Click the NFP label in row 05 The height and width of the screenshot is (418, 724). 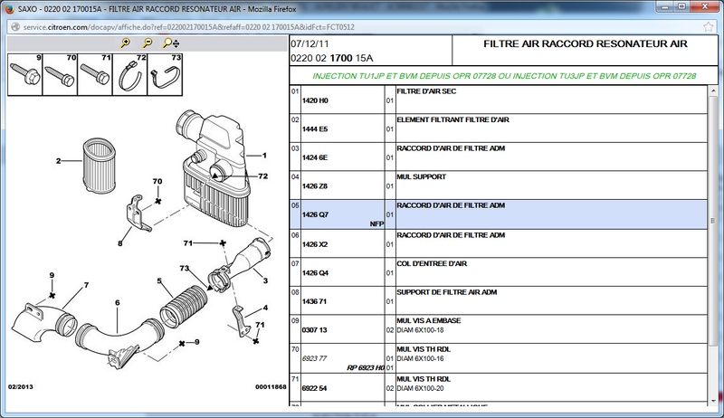376,223
